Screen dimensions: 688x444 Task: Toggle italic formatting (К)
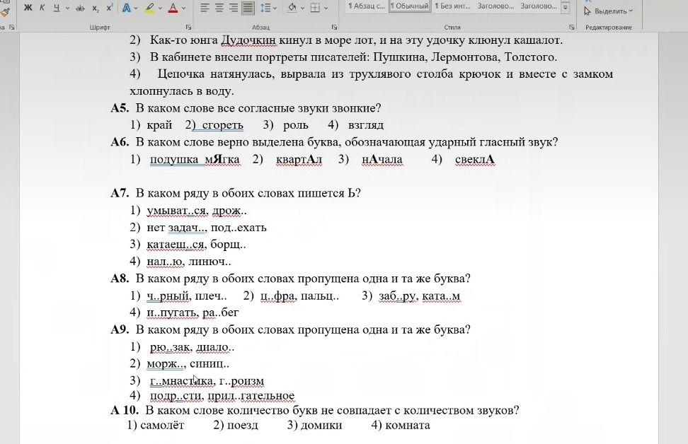pyautogui.click(x=42, y=8)
